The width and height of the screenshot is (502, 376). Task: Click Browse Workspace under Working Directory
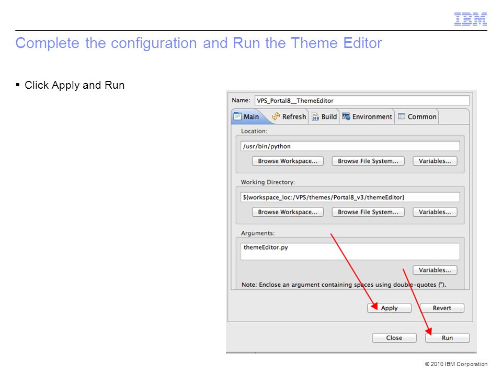tap(288, 212)
